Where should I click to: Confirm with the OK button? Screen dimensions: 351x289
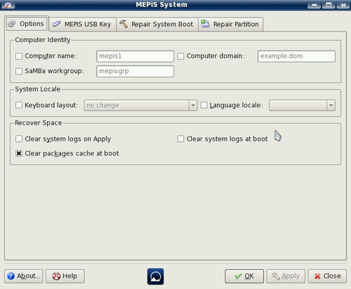click(x=244, y=276)
